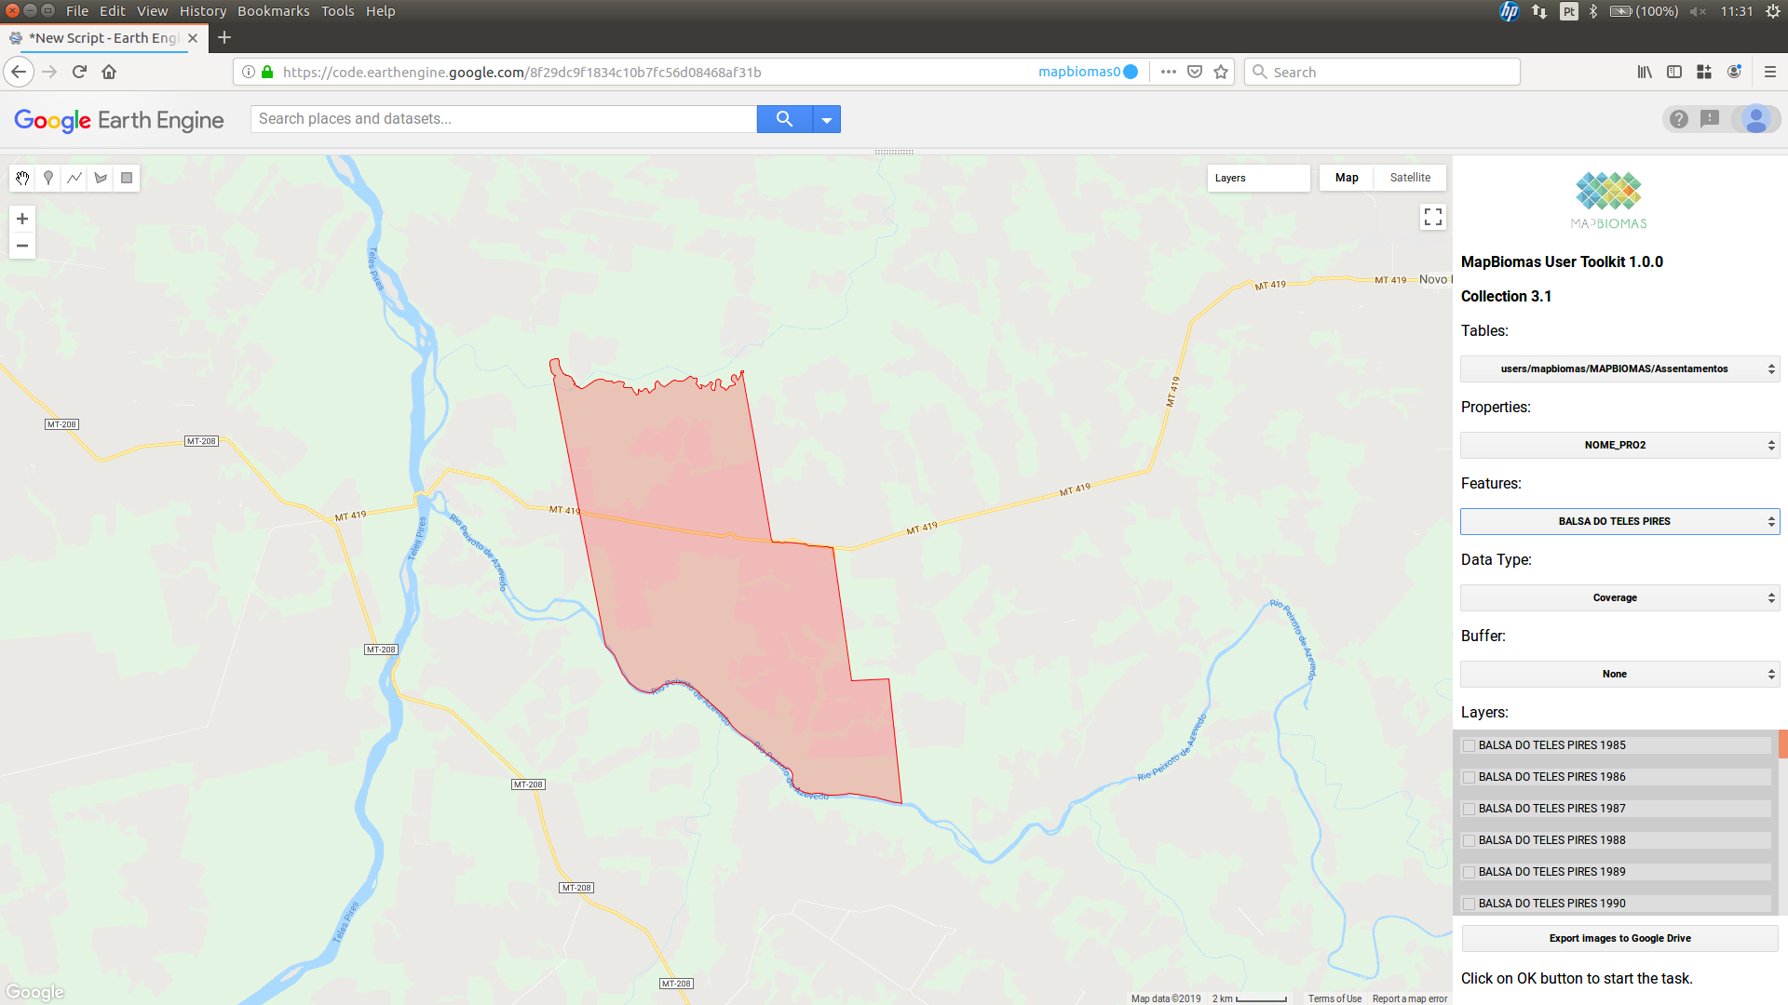The width and height of the screenshot is (1788, 1005).
Task: Check BALSA DO TELES PIRES 1987 layer
Action: point(1470,809)
